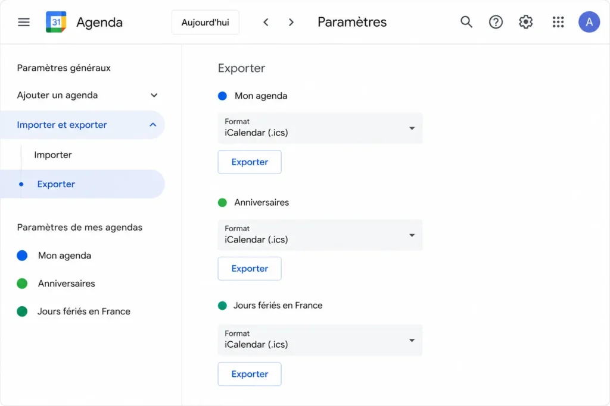This screenshot has height=406, width=610.
Task: Click the Aujourd'hui button
Action: [205, 23]
